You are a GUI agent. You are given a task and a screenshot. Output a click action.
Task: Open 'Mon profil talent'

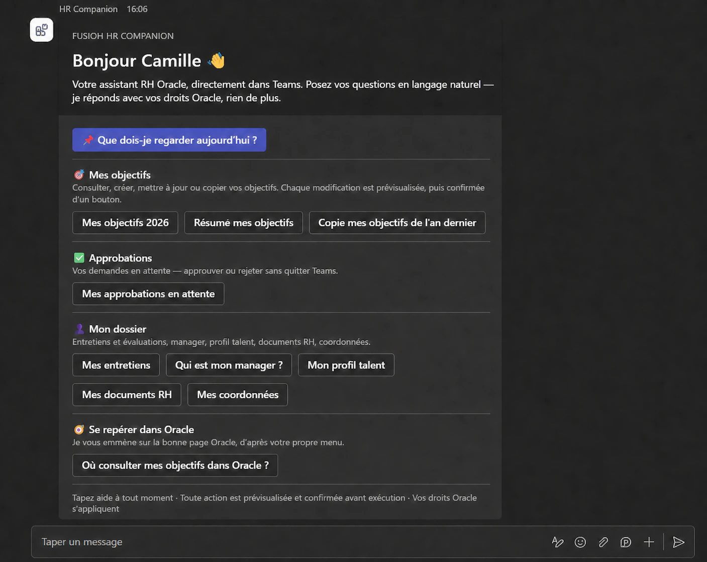(x=346, y=365)
